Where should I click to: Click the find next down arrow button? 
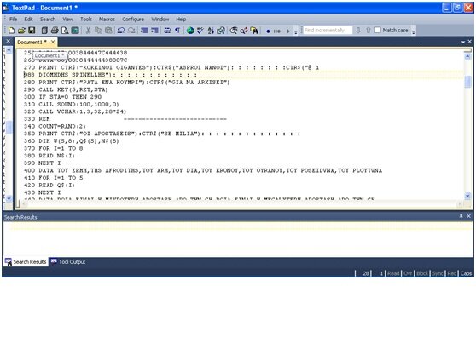(x=358, y=31)
